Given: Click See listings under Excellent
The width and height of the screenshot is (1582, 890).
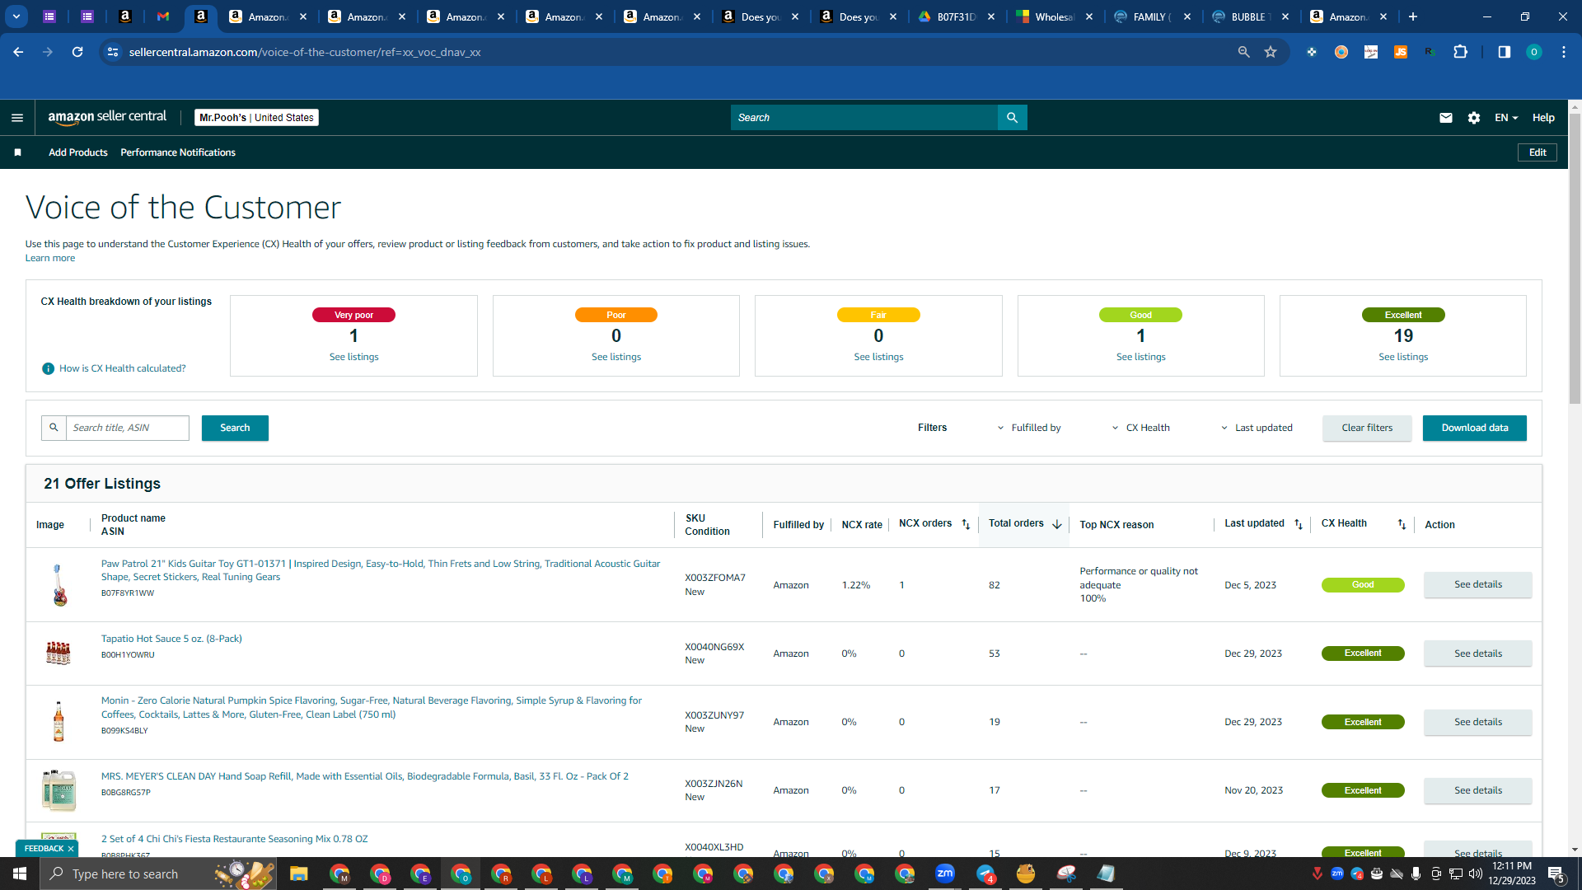Looking at the screenshot, I should pos(1403,357).
